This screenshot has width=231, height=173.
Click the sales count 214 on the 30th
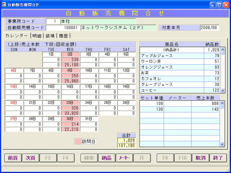click(x=70, y=124)
